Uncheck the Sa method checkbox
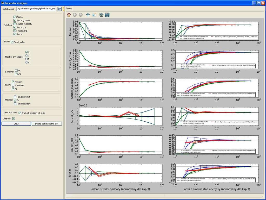Viewport: 266px width, 200px height. pyautogui.click(x=15, y=100)
